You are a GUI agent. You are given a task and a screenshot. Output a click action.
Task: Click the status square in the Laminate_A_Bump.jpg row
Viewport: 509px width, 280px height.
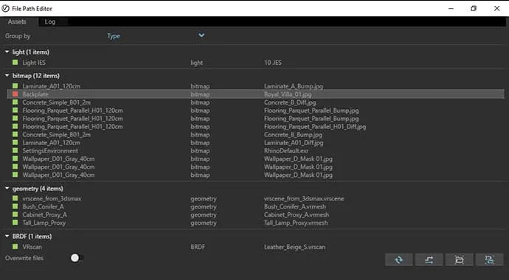[15, 86]
